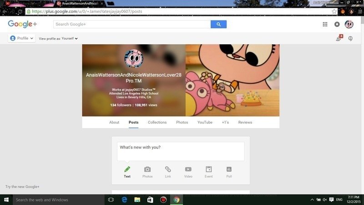Go to the YouTube tab
Screen dimensions: 364x205
click(205, 123)
